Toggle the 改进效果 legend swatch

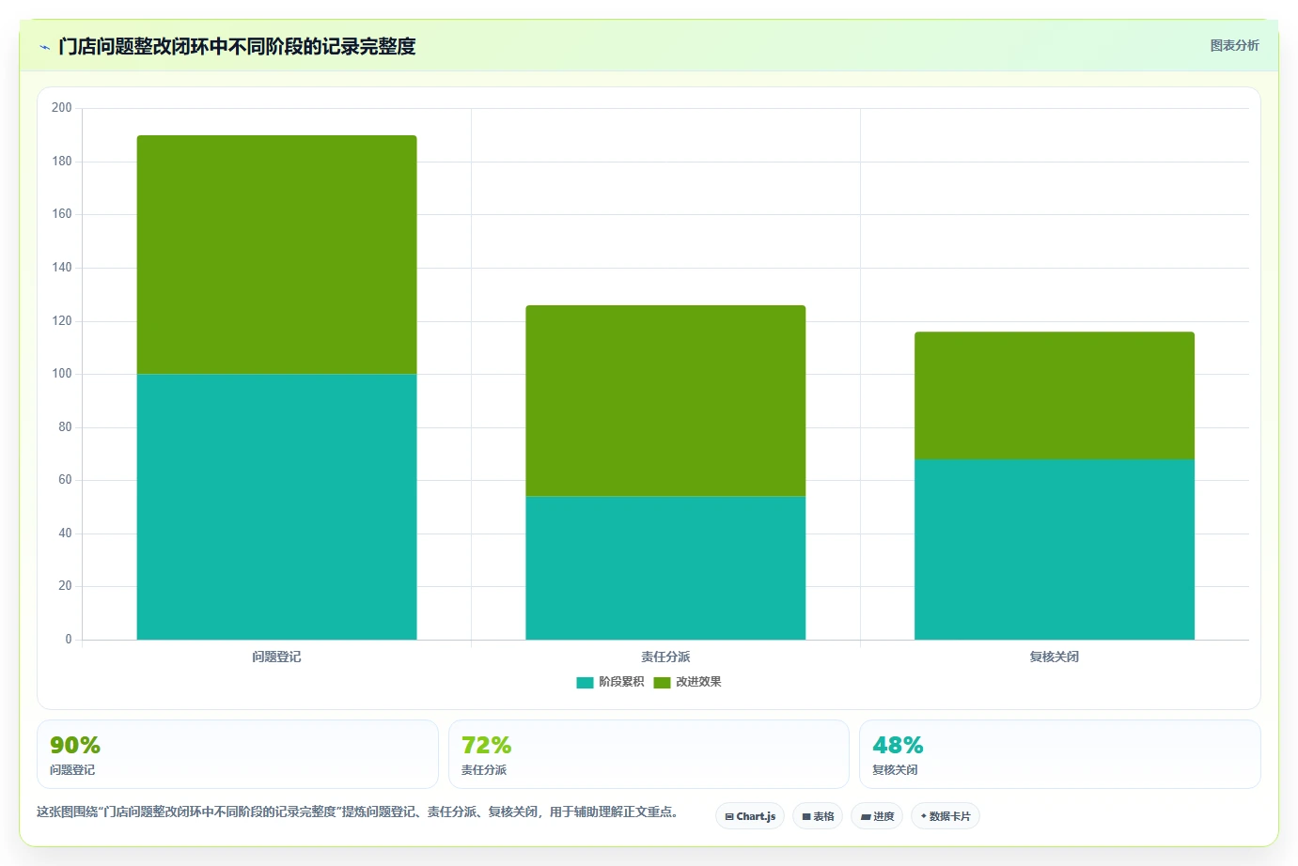point(662,683)
